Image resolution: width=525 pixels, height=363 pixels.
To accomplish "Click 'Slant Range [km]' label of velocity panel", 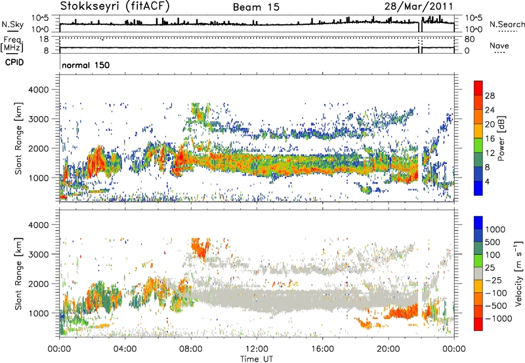I will click(x=18, y=273).
